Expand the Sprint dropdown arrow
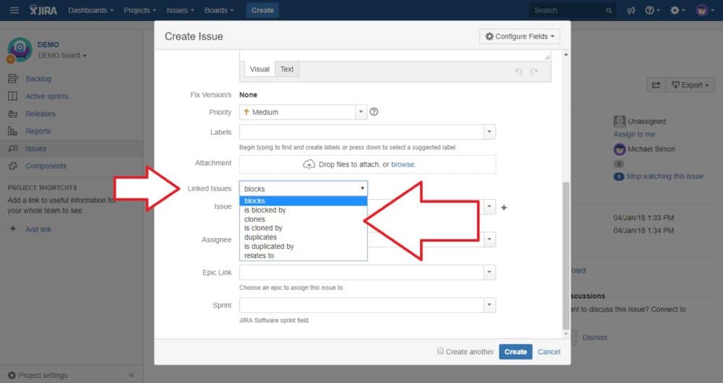 pos(489,305)
